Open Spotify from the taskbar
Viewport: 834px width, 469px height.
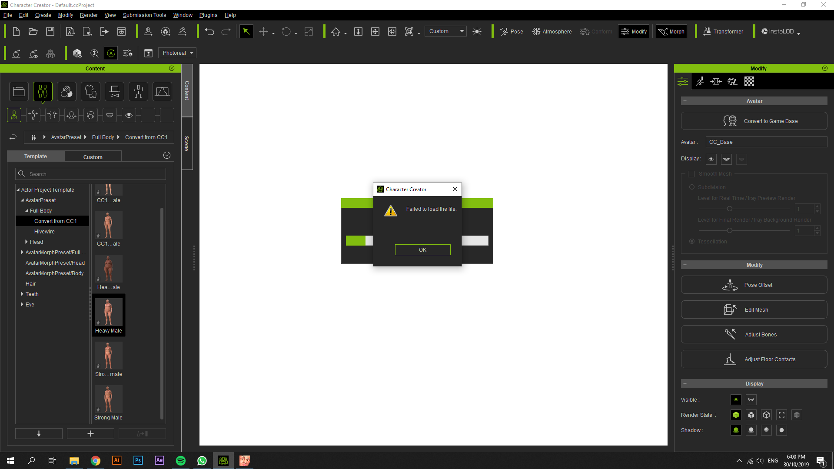coord(181,461)
